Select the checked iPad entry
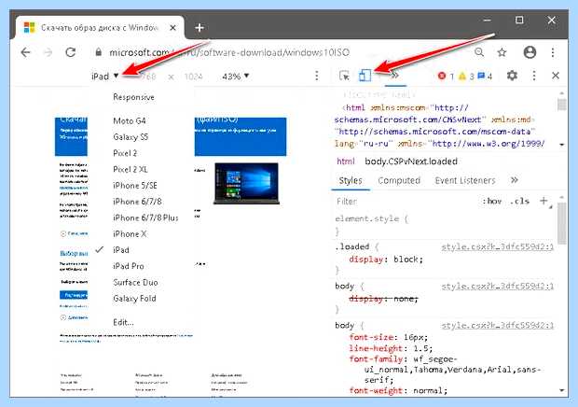578x407 pixels. click(121, 250)
